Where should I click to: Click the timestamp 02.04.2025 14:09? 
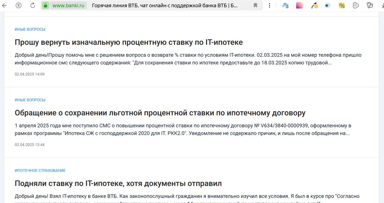click(x=29, y=74)
